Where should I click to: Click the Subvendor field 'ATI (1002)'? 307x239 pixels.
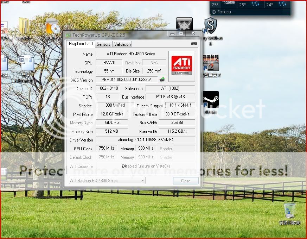coord(170,88)
